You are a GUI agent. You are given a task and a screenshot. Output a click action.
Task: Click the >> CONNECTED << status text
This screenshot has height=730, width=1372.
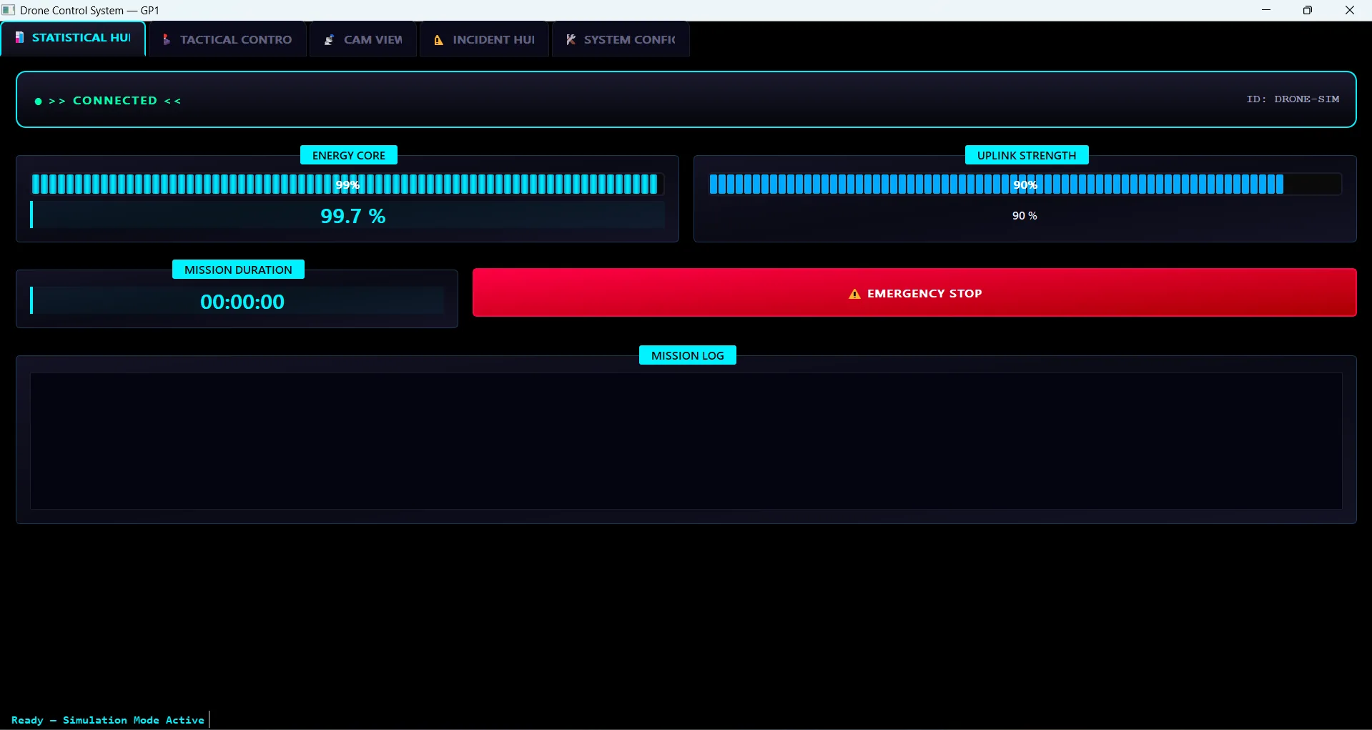(x=114, y=101)
